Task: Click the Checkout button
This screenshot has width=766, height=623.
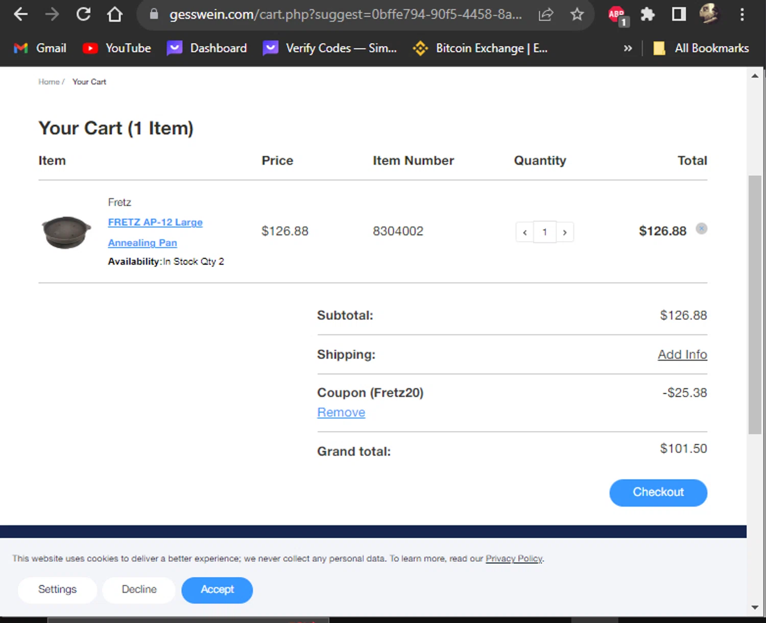Action: point(658,493)
